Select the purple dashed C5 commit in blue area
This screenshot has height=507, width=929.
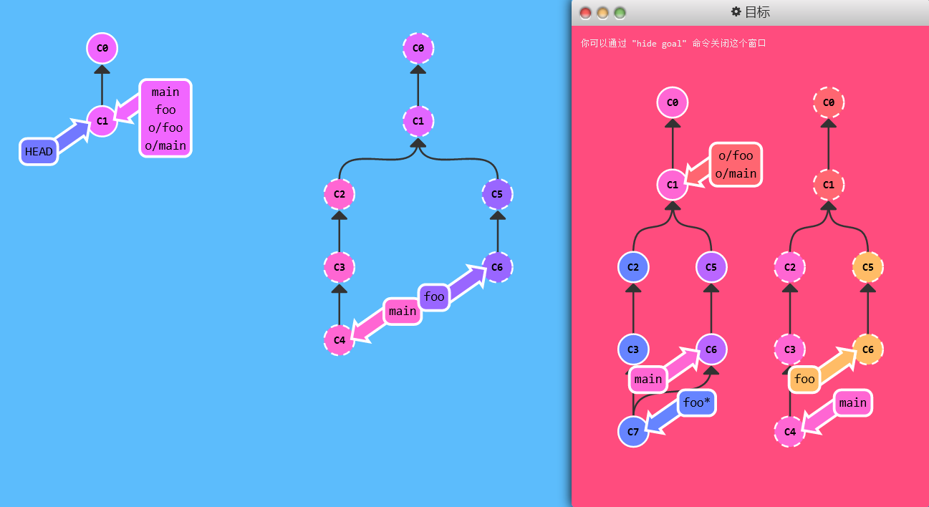coord(497,194)
